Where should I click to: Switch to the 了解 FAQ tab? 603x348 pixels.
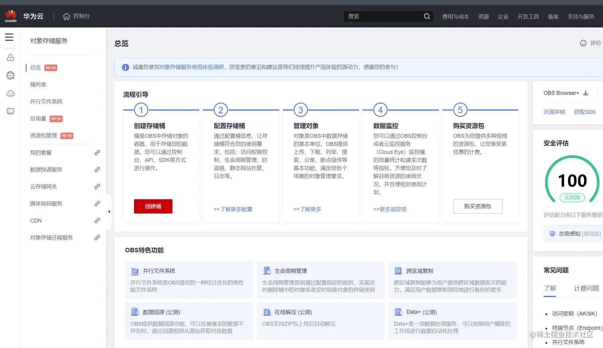pyautogui.click(x=550, y=288)
